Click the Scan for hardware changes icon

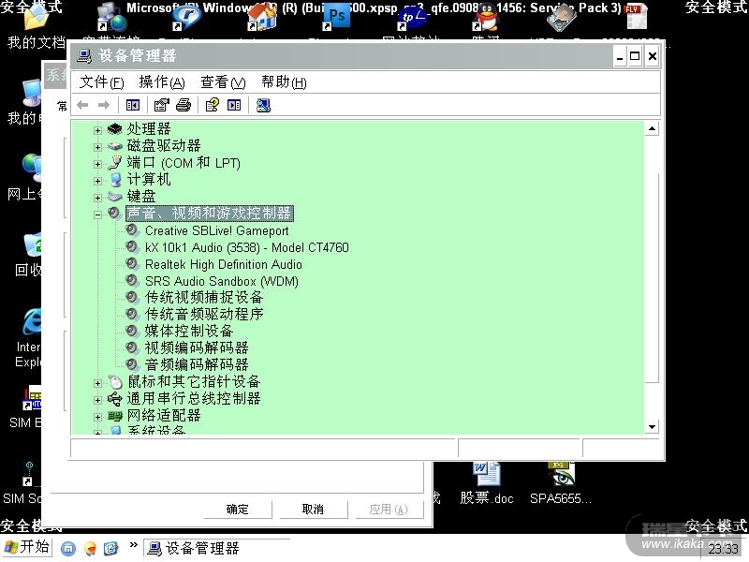[263, 105]
